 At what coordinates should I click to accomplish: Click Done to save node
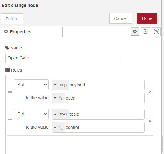(x=147, y=18)
